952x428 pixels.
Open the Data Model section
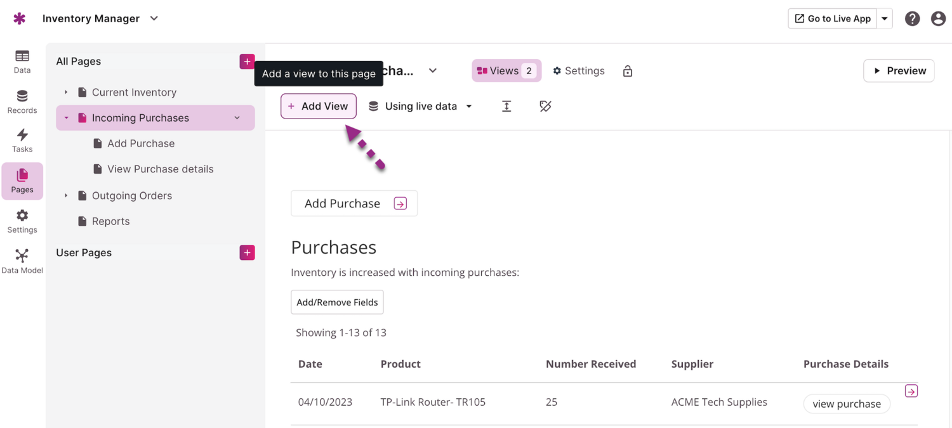(22, 261)
